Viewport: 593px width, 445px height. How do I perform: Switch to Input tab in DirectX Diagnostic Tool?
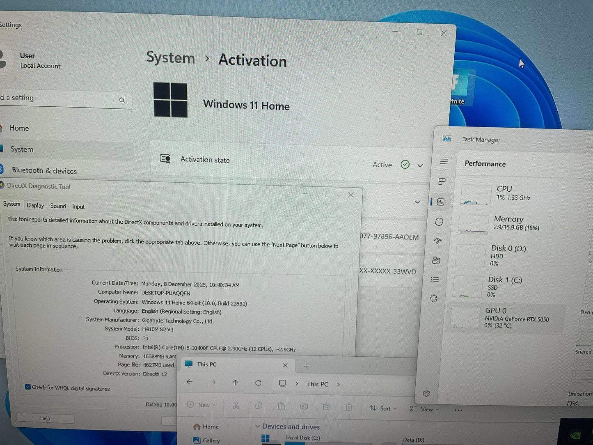click(78, 206)
